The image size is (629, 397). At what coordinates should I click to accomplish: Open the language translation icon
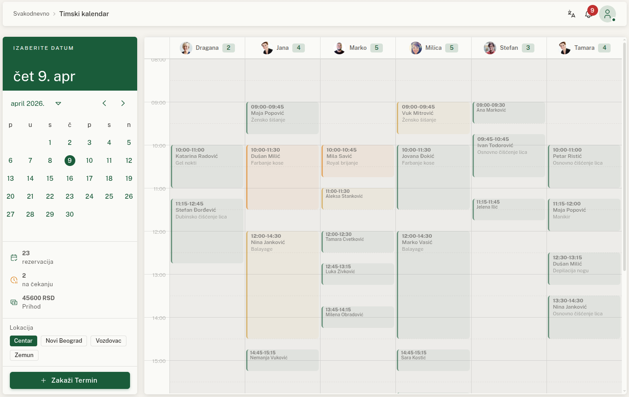571,14
